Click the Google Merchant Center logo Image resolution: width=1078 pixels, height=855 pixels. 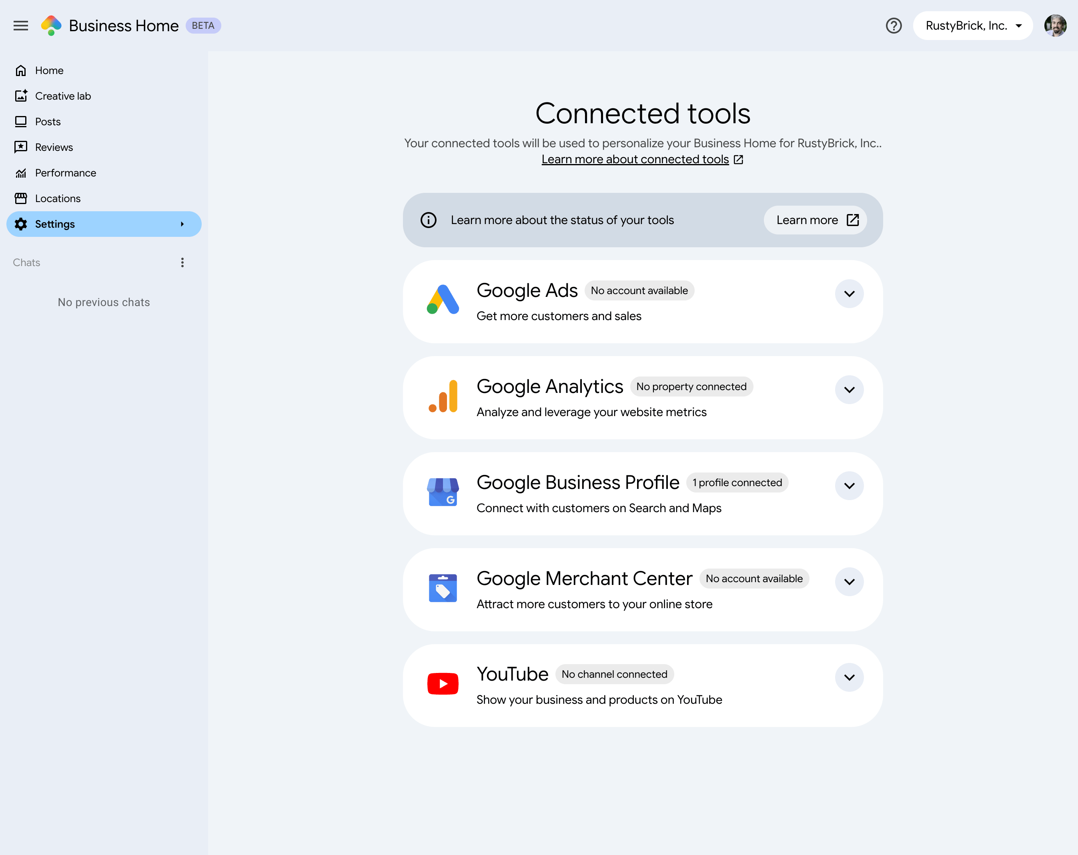coord(443,588)
